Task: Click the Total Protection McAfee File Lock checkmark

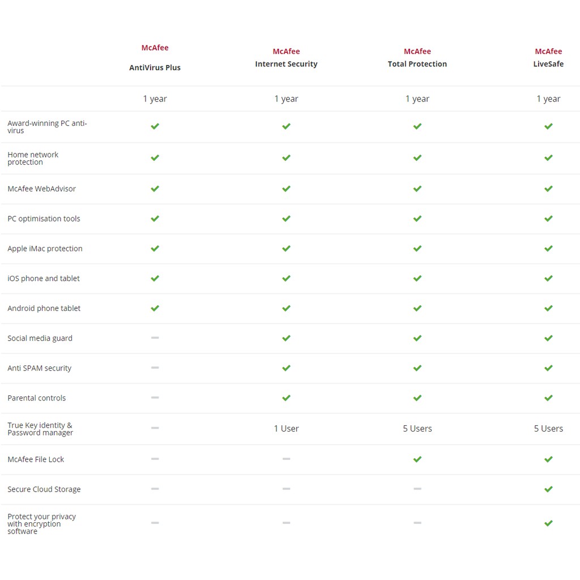Action: 417,459
